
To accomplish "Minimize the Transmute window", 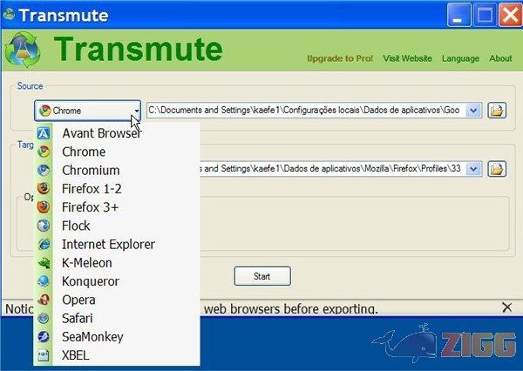I will [x=459, y=15].
